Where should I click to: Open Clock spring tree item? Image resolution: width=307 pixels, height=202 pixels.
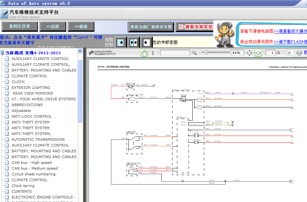(x=23, y=186)
